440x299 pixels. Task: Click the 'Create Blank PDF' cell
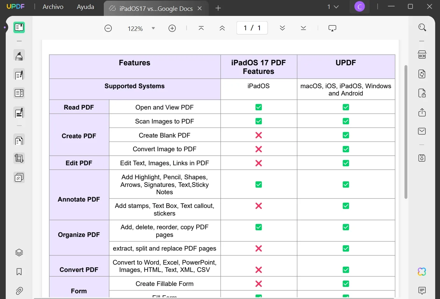(x=165, y=135)
